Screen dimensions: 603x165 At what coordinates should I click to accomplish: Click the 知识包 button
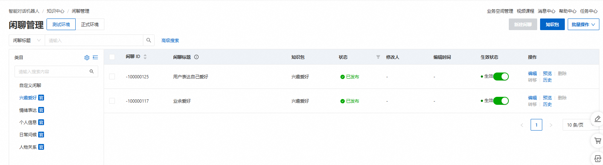coord(552,24)
